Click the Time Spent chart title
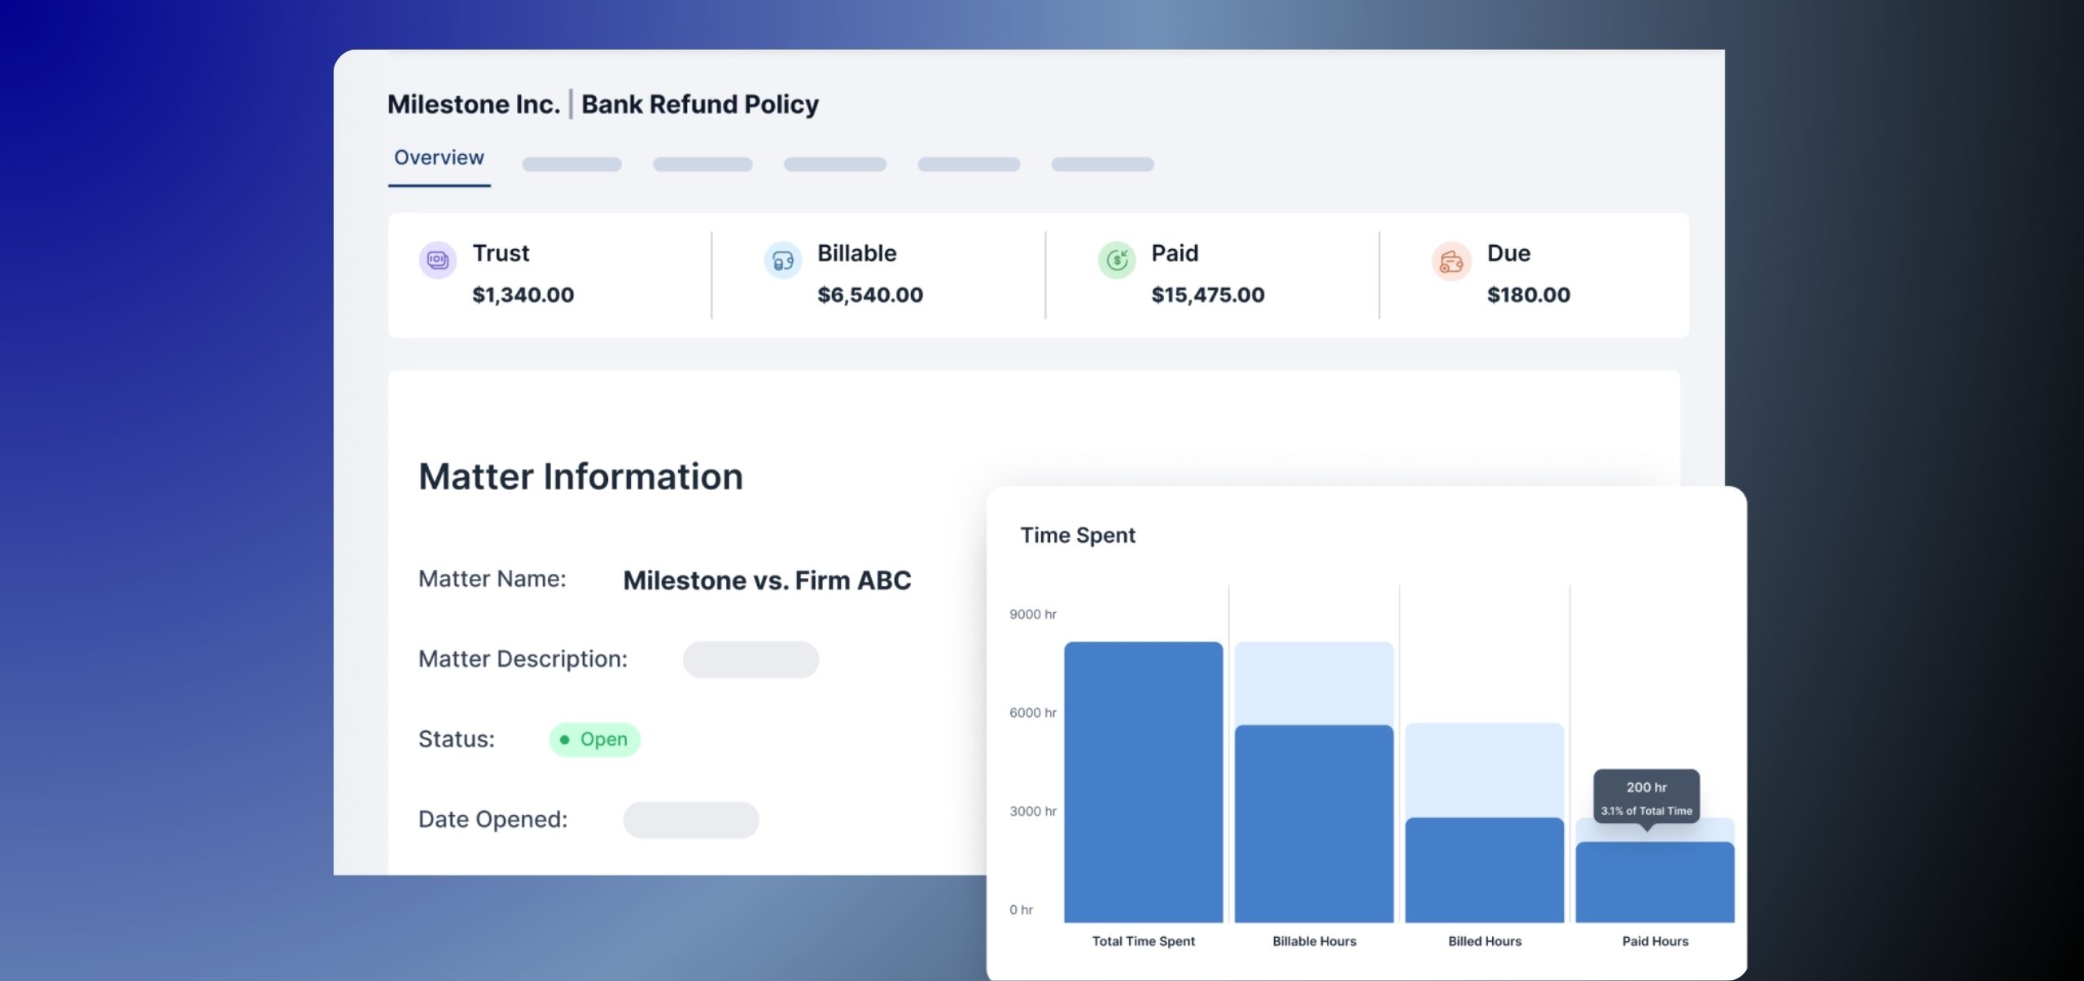The height and width of the screenshot is (981, 2084). tap(1077, 535)
